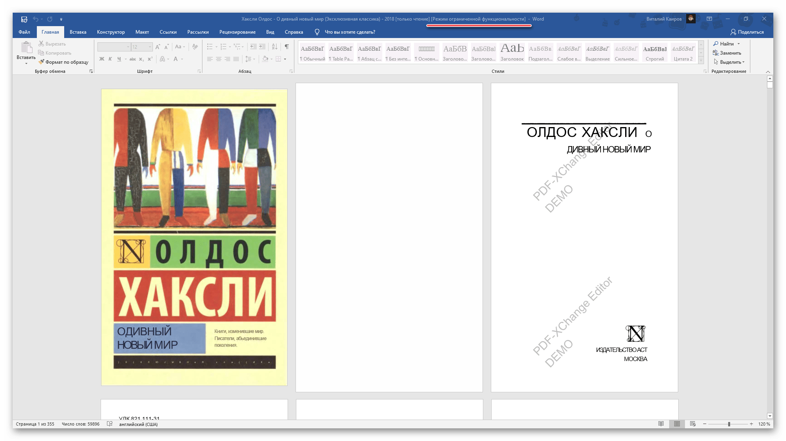Click align right icon

coord(227,59)
